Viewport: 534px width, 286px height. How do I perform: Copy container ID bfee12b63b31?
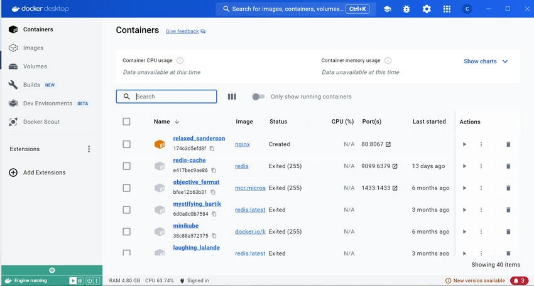coord(213,192)
